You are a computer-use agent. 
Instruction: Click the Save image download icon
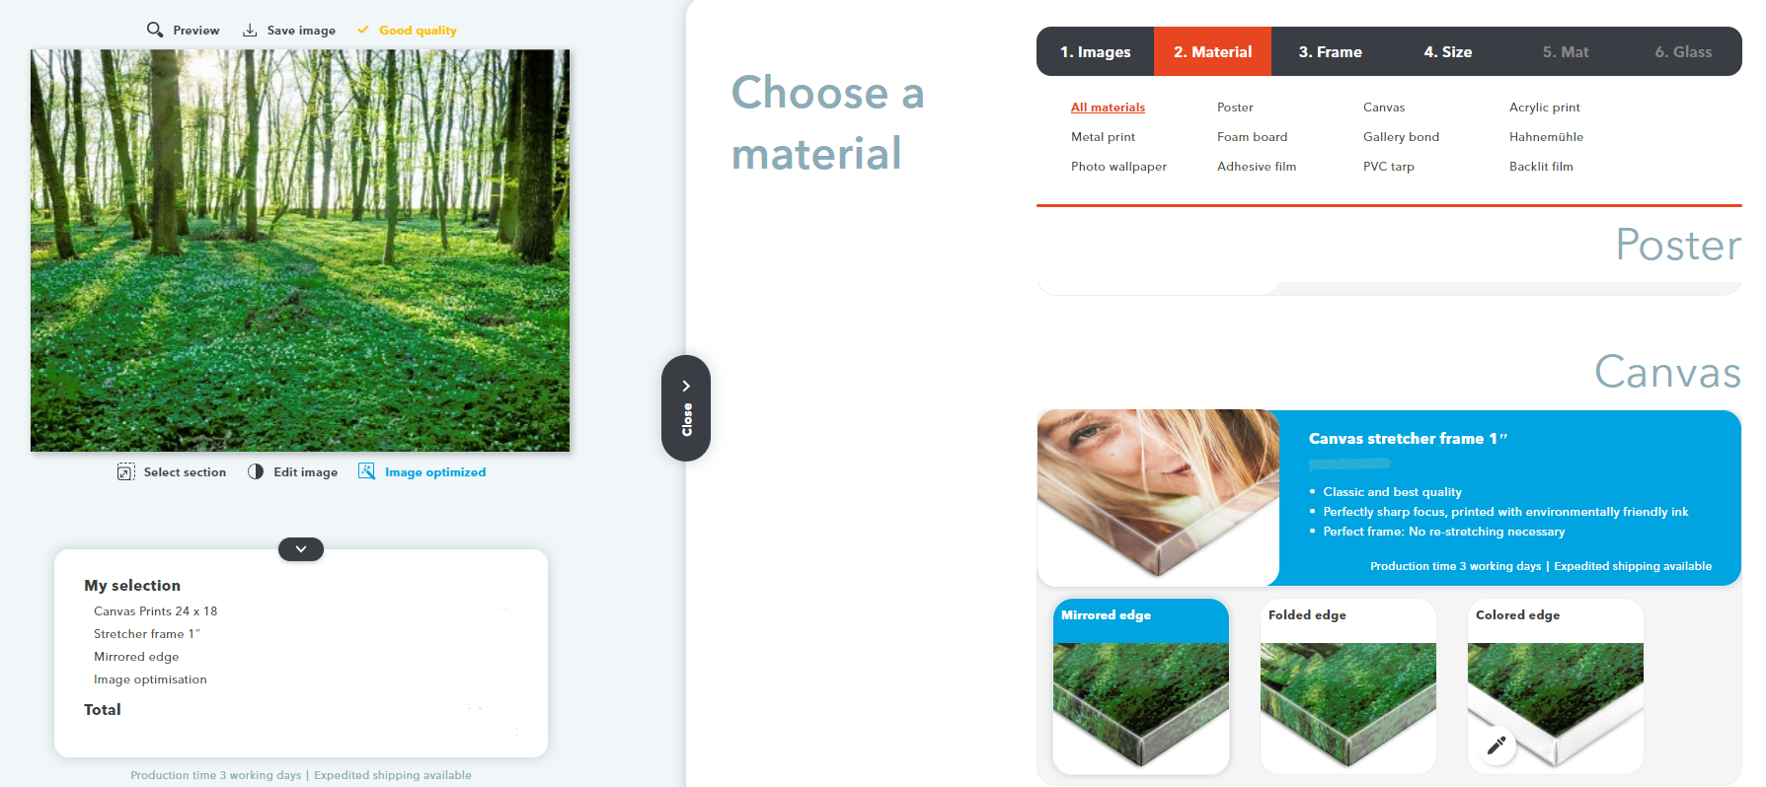pyautogui.click(x=250, y=30)
